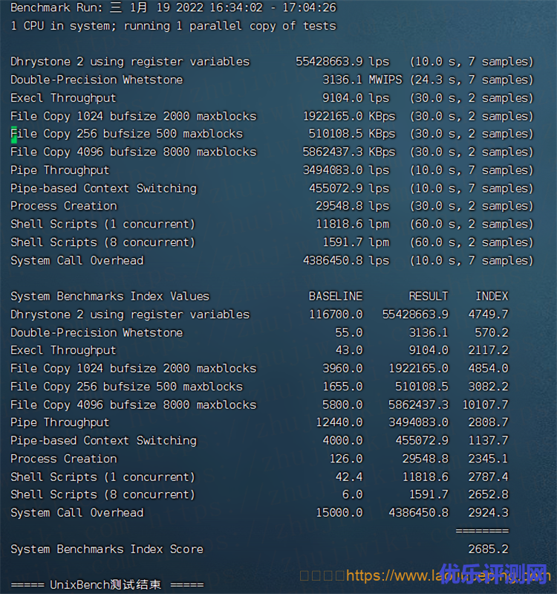557x594 pixels.
Task: Click the final index score 2685.2
Action: coord(488,549)
